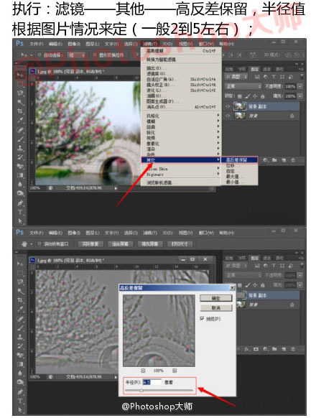Screen dimensions: 316x418
Task: Select History Brush tool in lower Photoshop window
Action: coord(20,345)
